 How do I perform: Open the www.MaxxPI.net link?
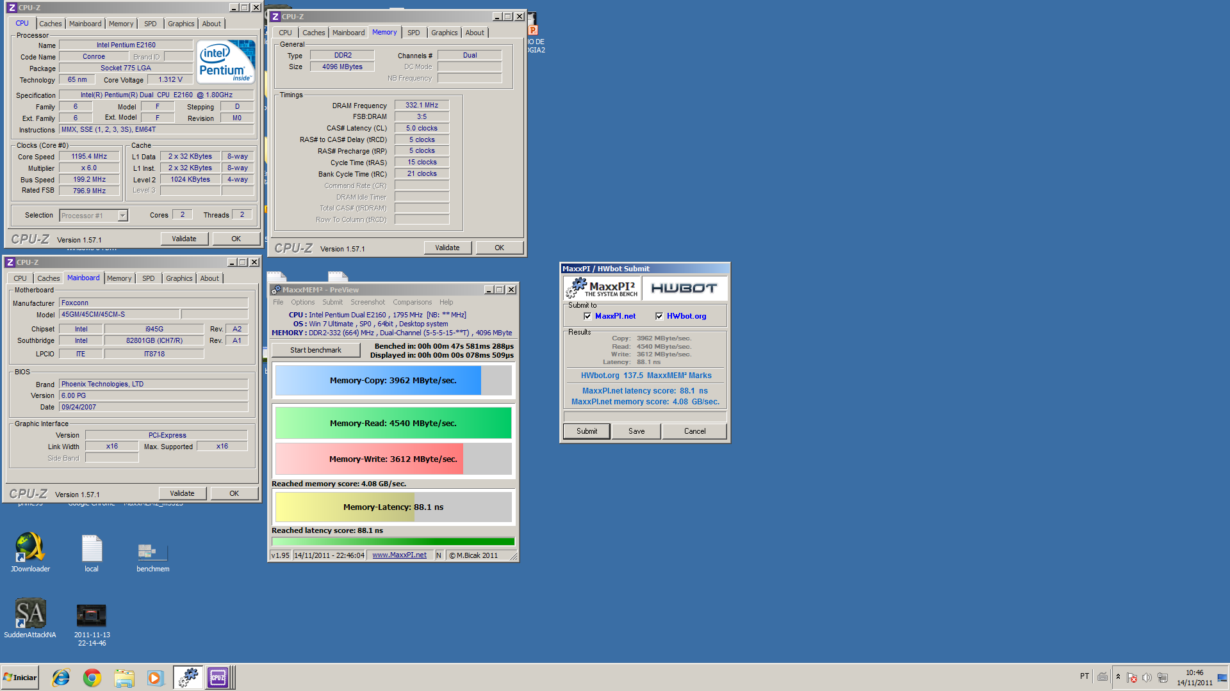click(x=399, y=555)
